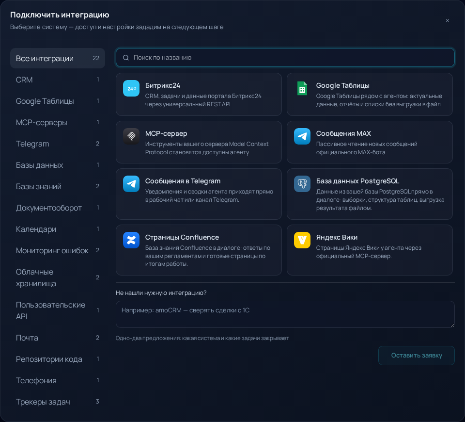Select Telegram in the sidebar list

pyautogui.click(x=58, y=144)
